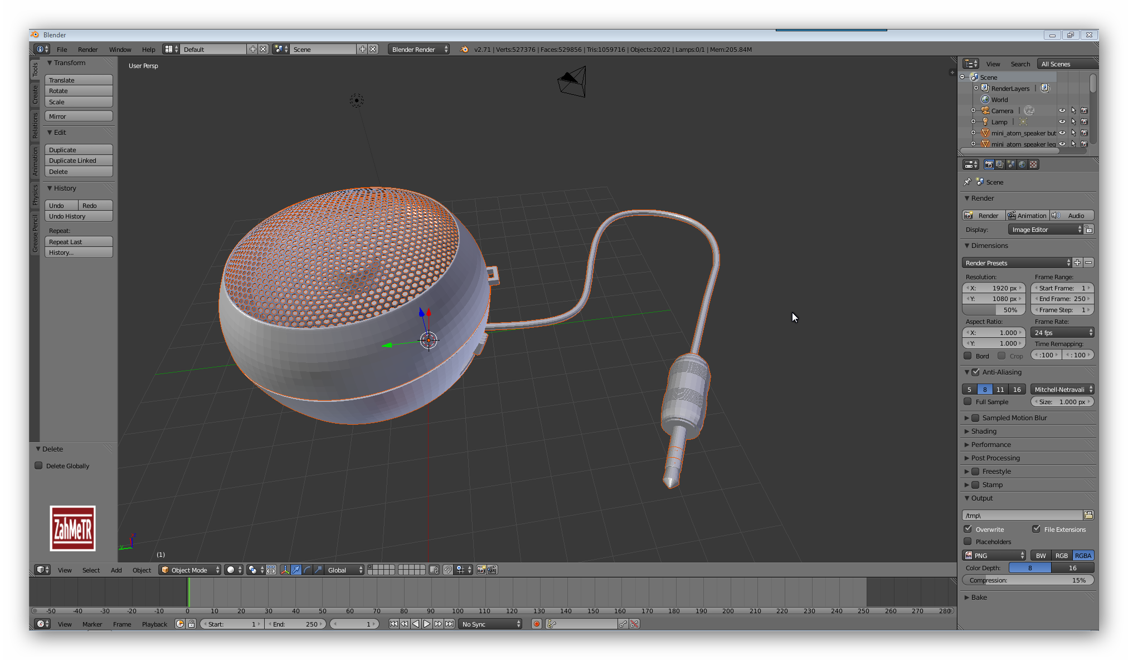The height and width of the screenshot is (660, 1128).
Task: Open the Texture properties tab icon
Action: [1034, 164]
